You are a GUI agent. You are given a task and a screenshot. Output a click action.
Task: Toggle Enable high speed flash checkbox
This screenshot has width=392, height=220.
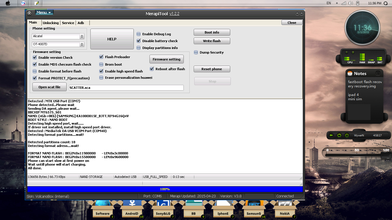(x=101, y=71)
